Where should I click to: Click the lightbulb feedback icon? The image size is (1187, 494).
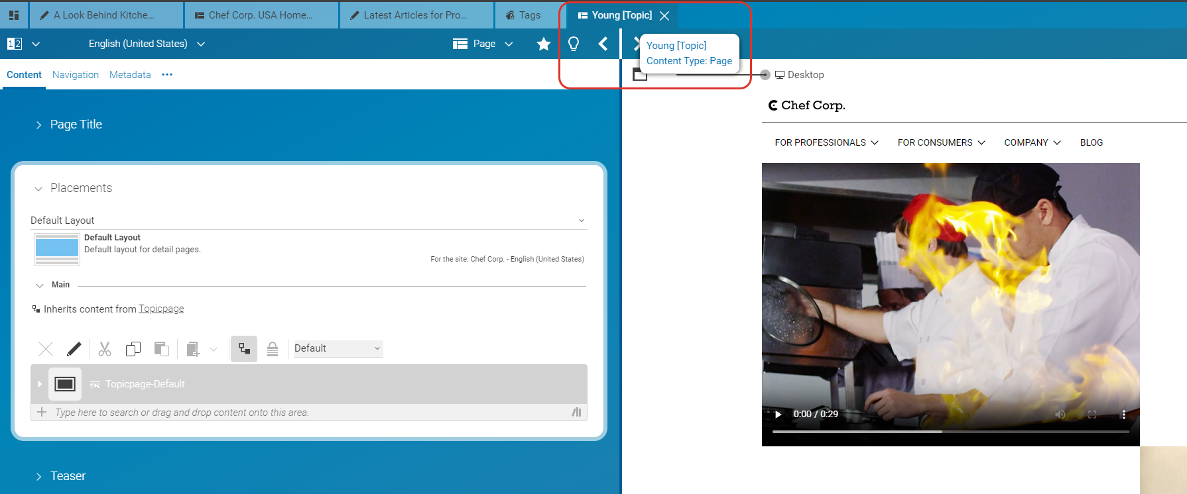coord(574,44)
